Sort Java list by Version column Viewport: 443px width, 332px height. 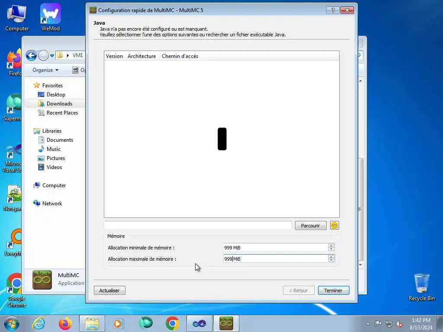114,56
